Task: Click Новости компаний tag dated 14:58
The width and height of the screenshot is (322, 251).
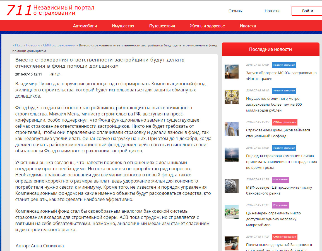Action: tap(284, 148)
